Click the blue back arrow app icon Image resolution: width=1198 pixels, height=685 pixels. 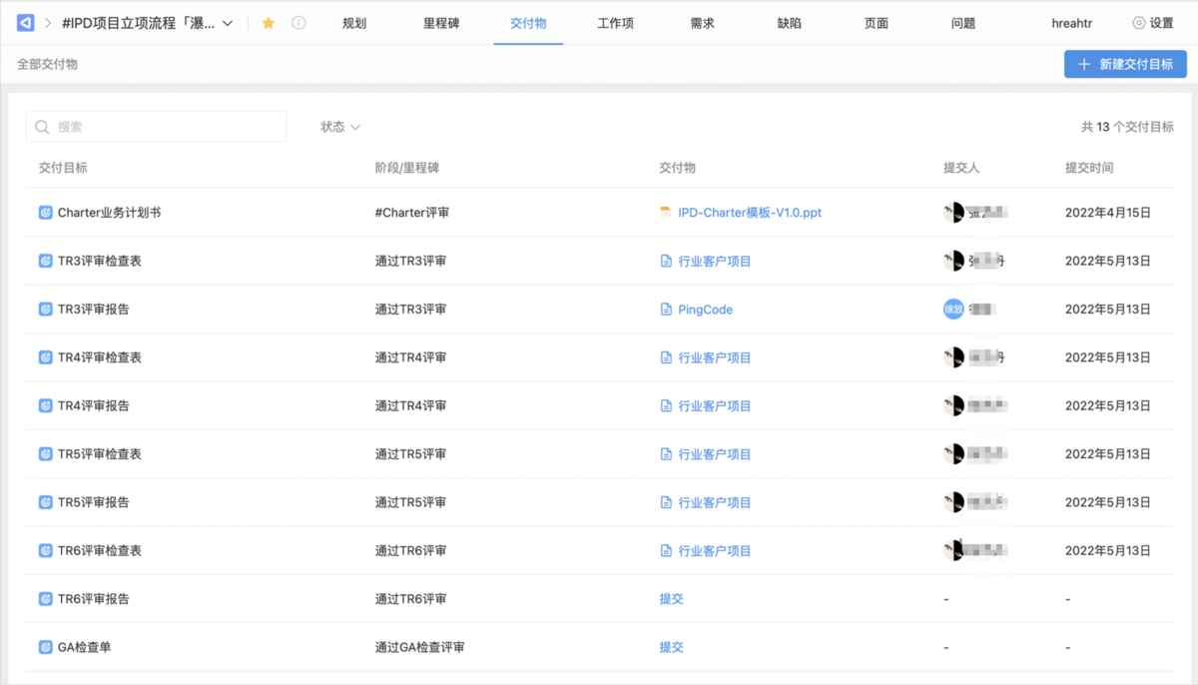pos(26,23)
